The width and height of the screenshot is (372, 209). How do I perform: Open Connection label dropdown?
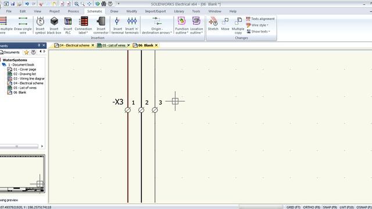[83, 26]
